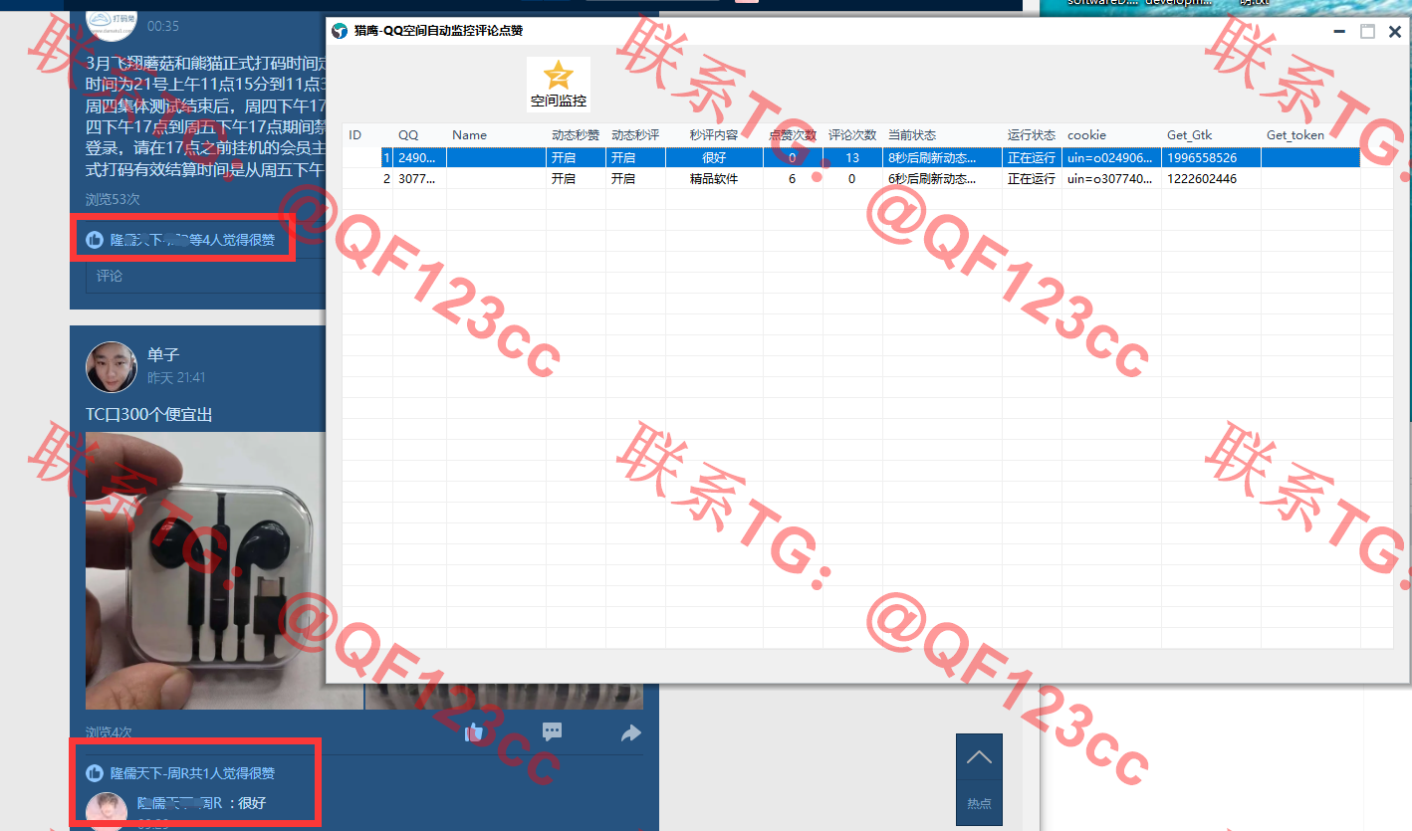Click the 秒评内容 column header
The image size is (1412, 831).
714,135
